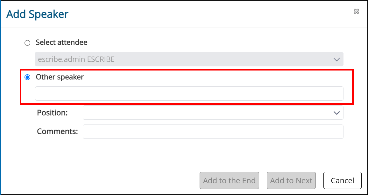Click the Add to the End button
The height and width of the screenshot is (195, 368).
click(229, 180)
